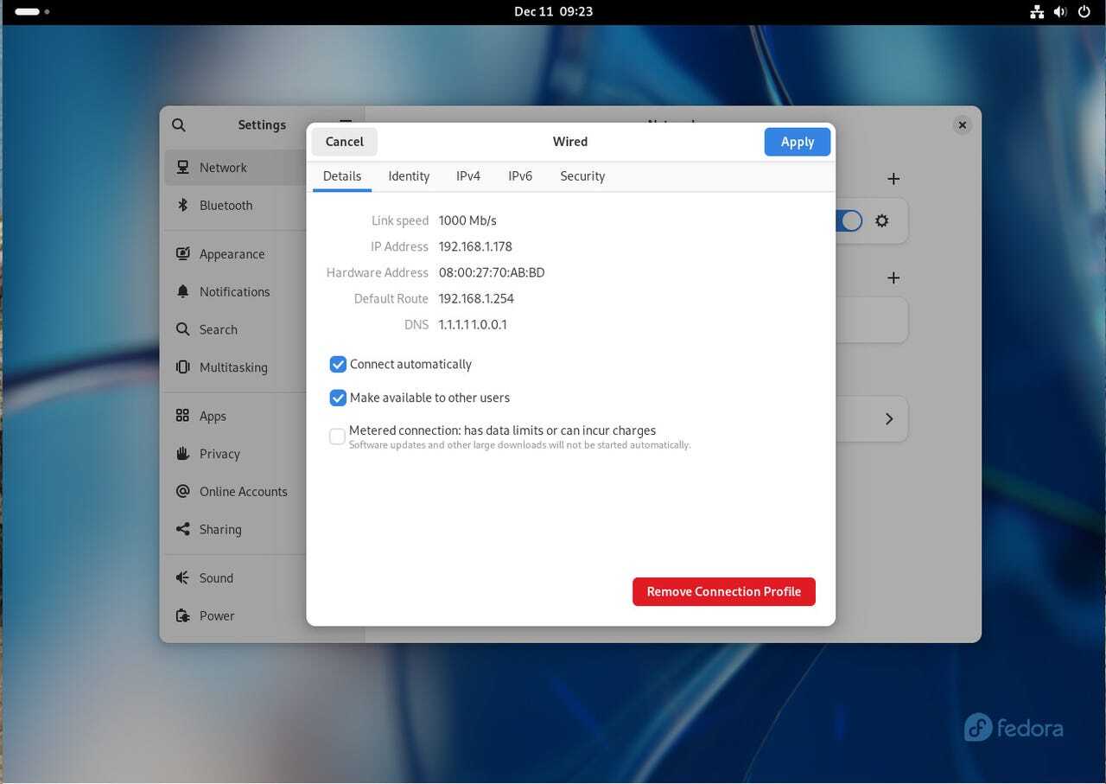Open the Privacy hand icon entry
The width and height of the screenshot is (1106, 784).
(182, 454)
